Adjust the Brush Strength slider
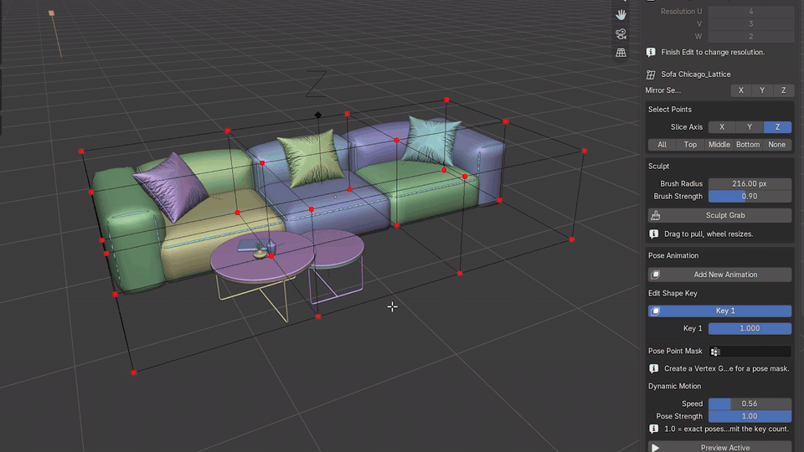The width and height of the screenshot is (804, 452). [x=750, y=196]
